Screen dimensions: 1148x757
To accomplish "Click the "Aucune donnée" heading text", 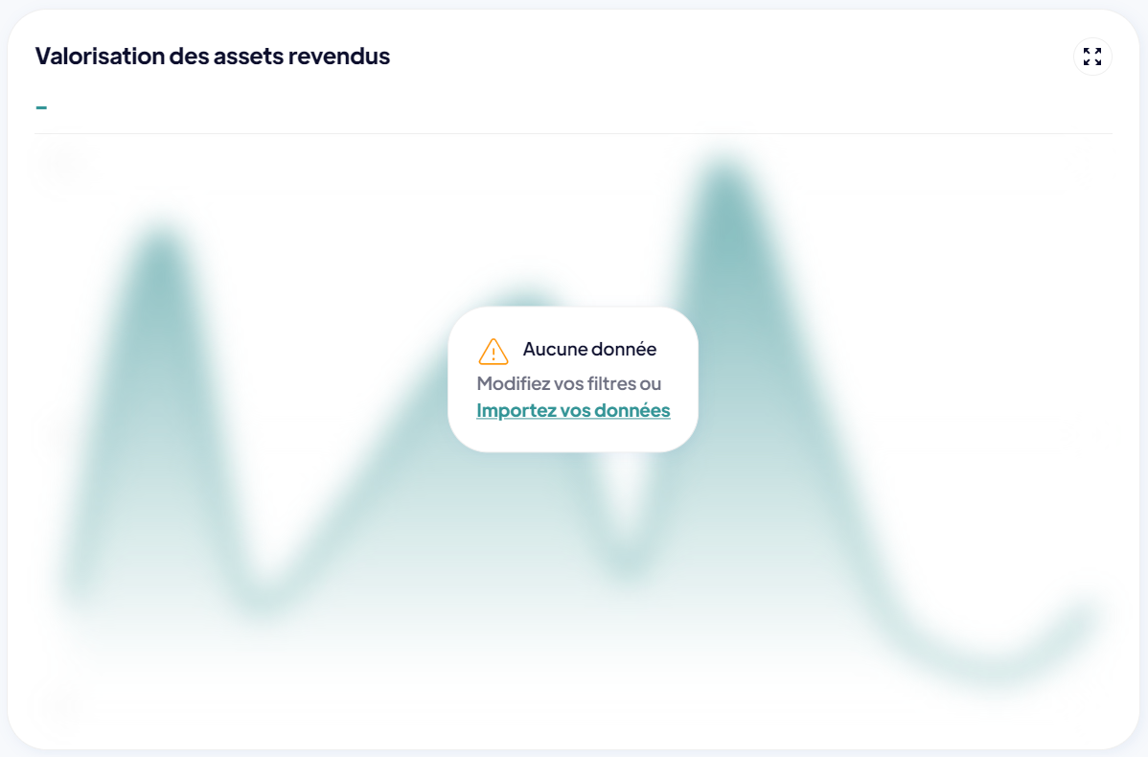I will [589, 350].
